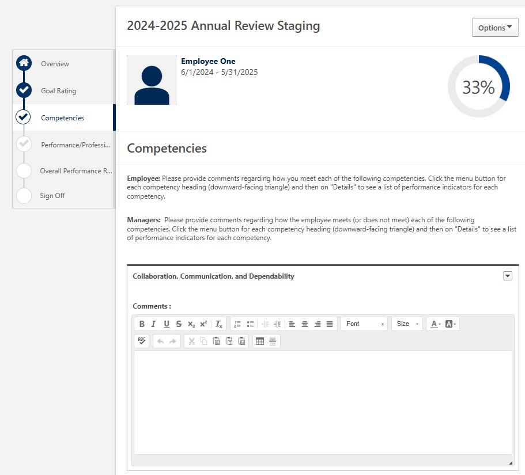The height and width of the screenshot is (475, 525).
Task: Redo the last edit
Action: pyautogui.click(x=173, y=341)
